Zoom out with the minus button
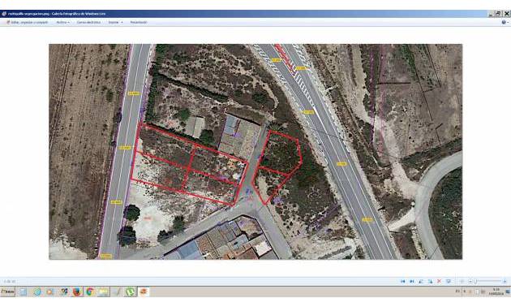The image size is (511, 307). (470, 281)
